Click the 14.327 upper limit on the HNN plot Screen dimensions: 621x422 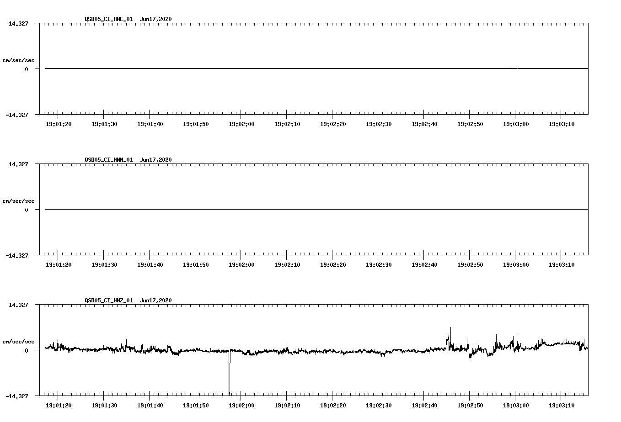click(x=18, y=164)
